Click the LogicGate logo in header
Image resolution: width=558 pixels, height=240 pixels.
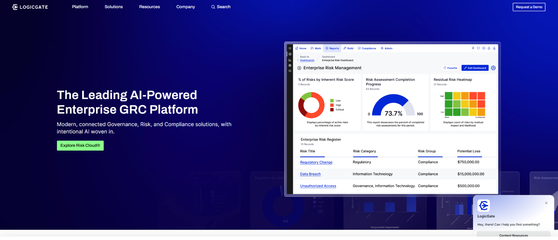[30, 7]
